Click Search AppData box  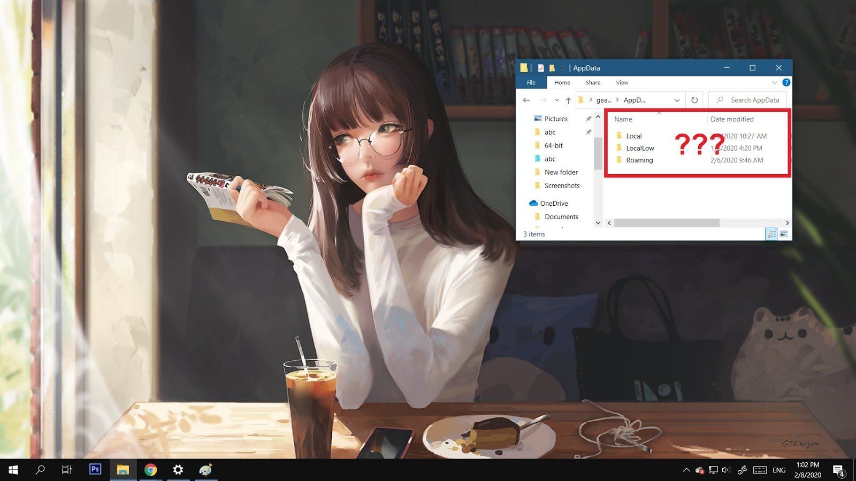click(x=748, y=100)
